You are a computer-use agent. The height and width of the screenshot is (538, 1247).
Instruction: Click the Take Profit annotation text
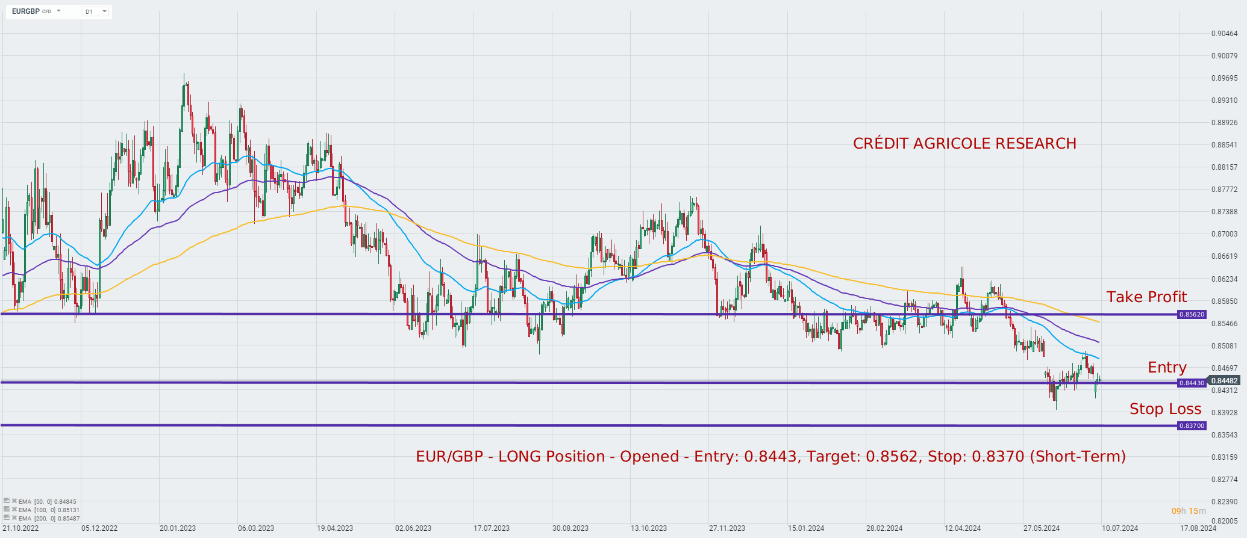1146,297
